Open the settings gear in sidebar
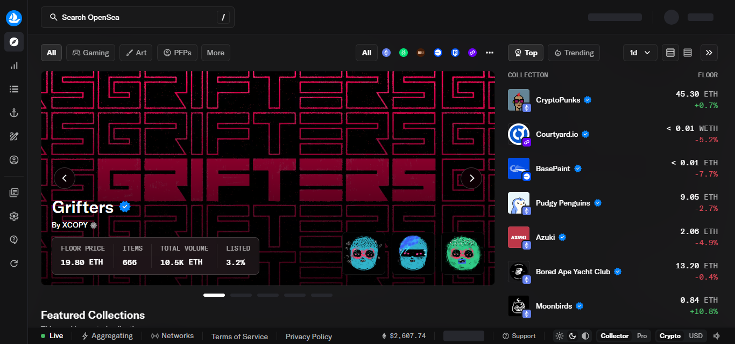The image size is (735, 344). tap(14, 216)
